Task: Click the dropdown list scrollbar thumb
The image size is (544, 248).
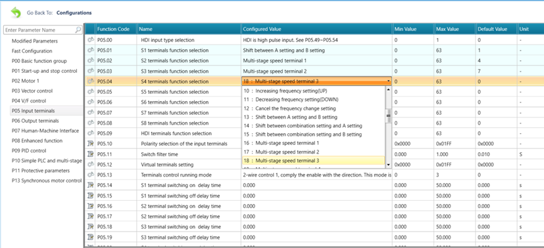Action: click(389, 116)
